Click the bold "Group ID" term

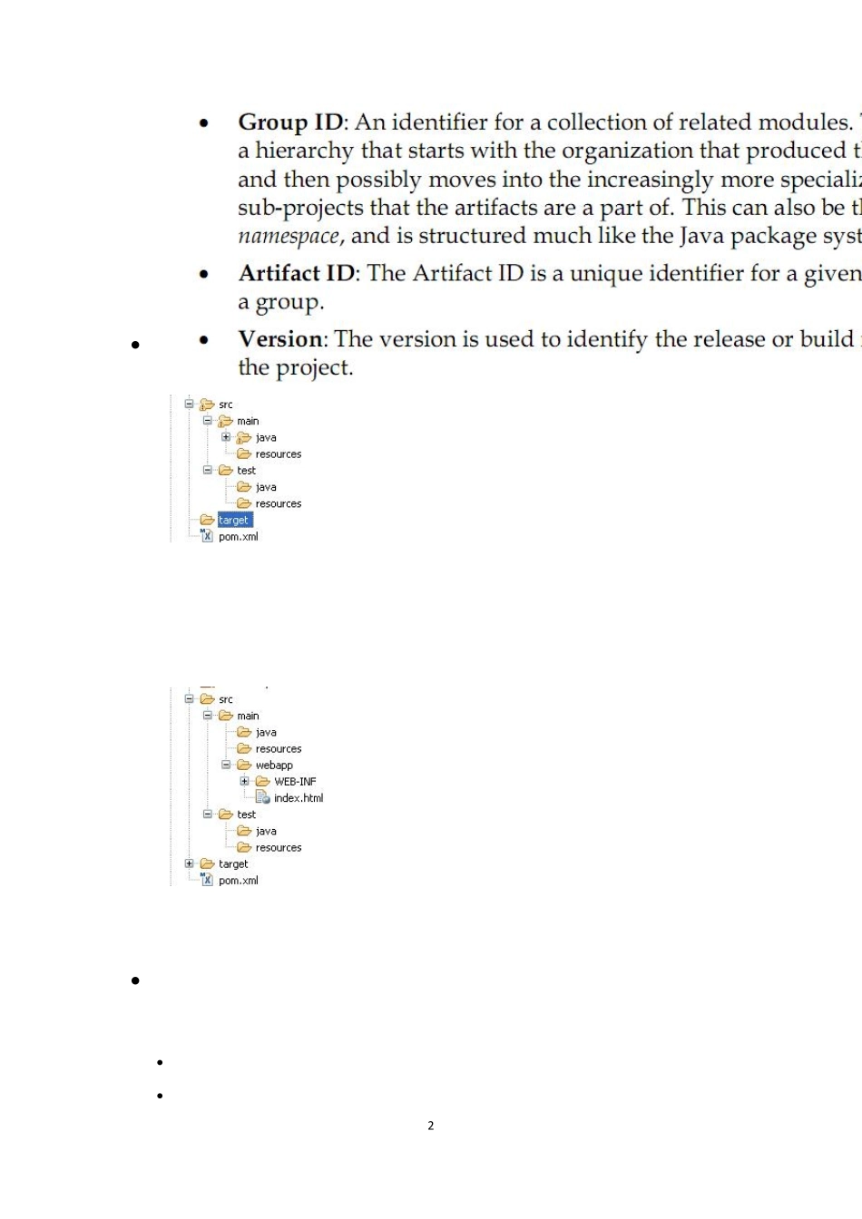290,122
